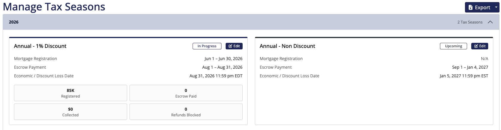
Task: Click pencil icon on Non Discount Edit button
Action: click(476, 46)
